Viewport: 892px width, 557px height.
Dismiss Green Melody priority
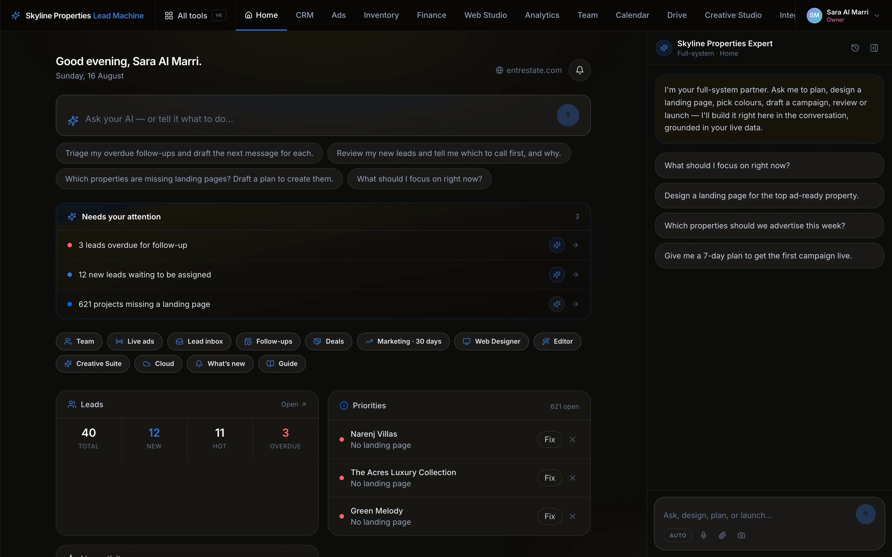point(572,516)
